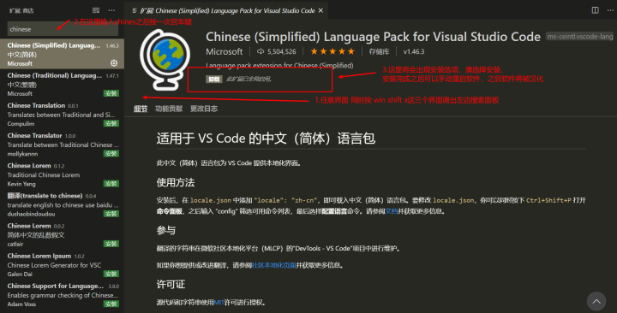Viewport: 617px width, 313px height.
Task: Open the 文档 documentation link
Action: 391,211
